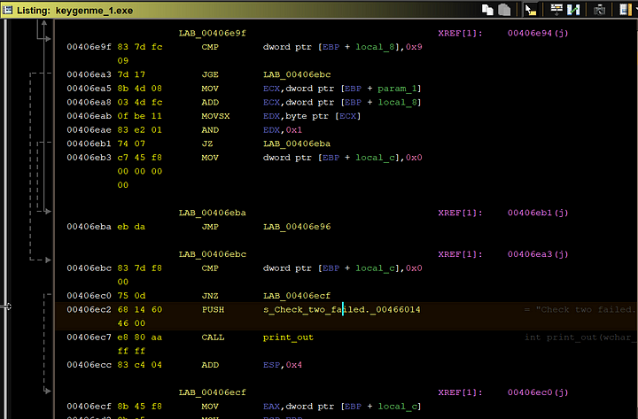Select label LAB_00406eba header
The image size is (638, 419).
pyautogui.click(x=212, y=213)
